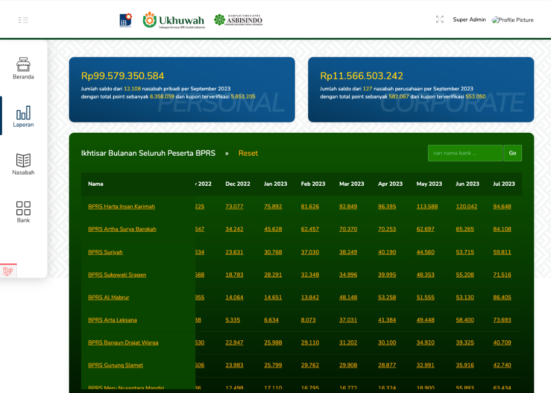Click value 73.077 for Harta Insan Karimah
Viewport: 551px width, 393px height.
(x=234, y=206)
